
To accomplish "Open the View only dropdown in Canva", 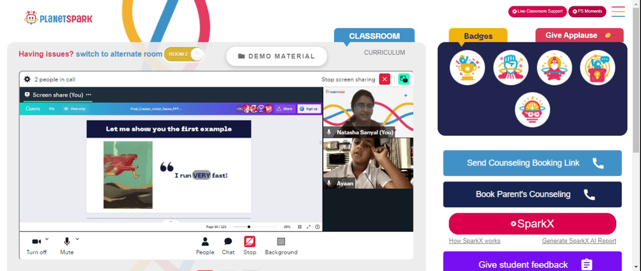I will pyautogui.click(x=75, y=109).
